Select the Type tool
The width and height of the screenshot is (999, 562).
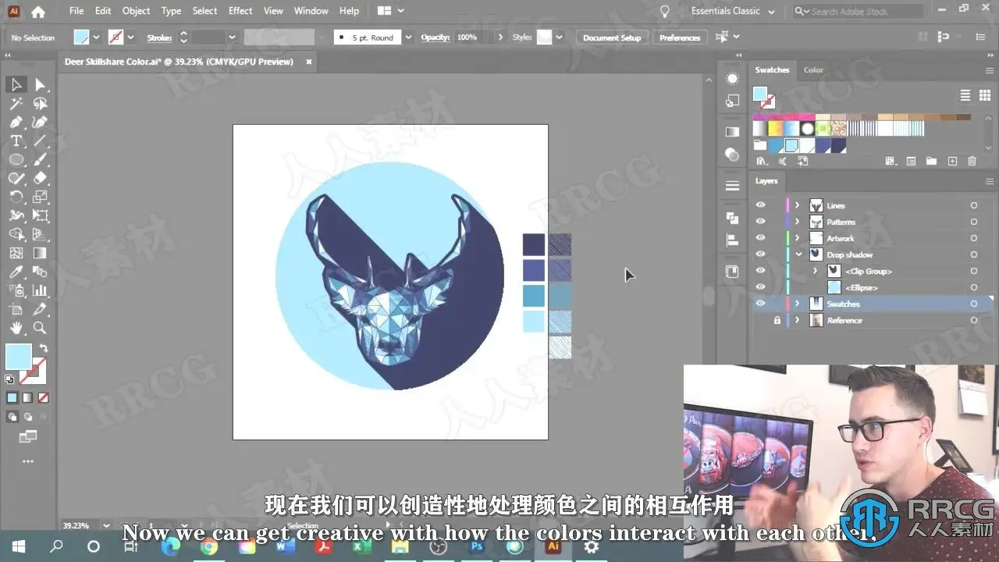16,141
